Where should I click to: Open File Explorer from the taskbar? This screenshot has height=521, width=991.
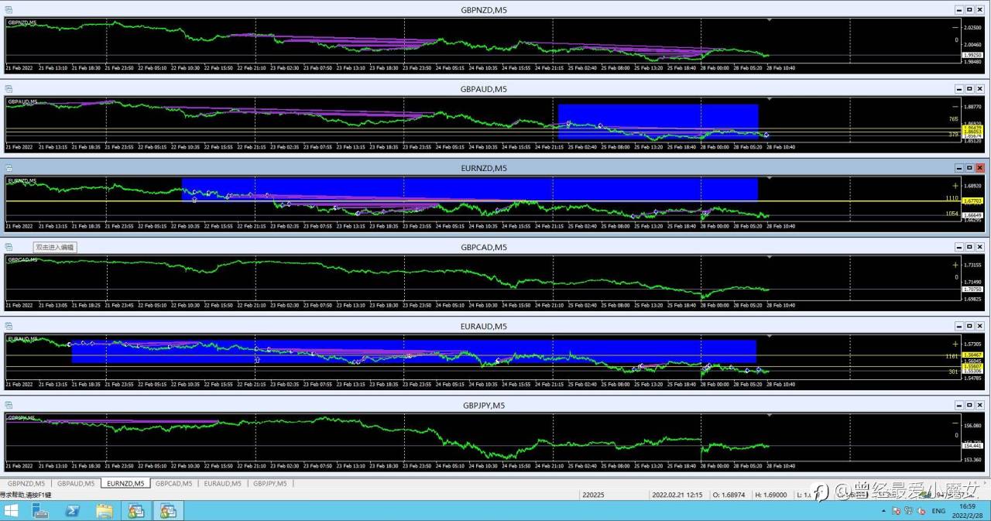tap(105, 510)
